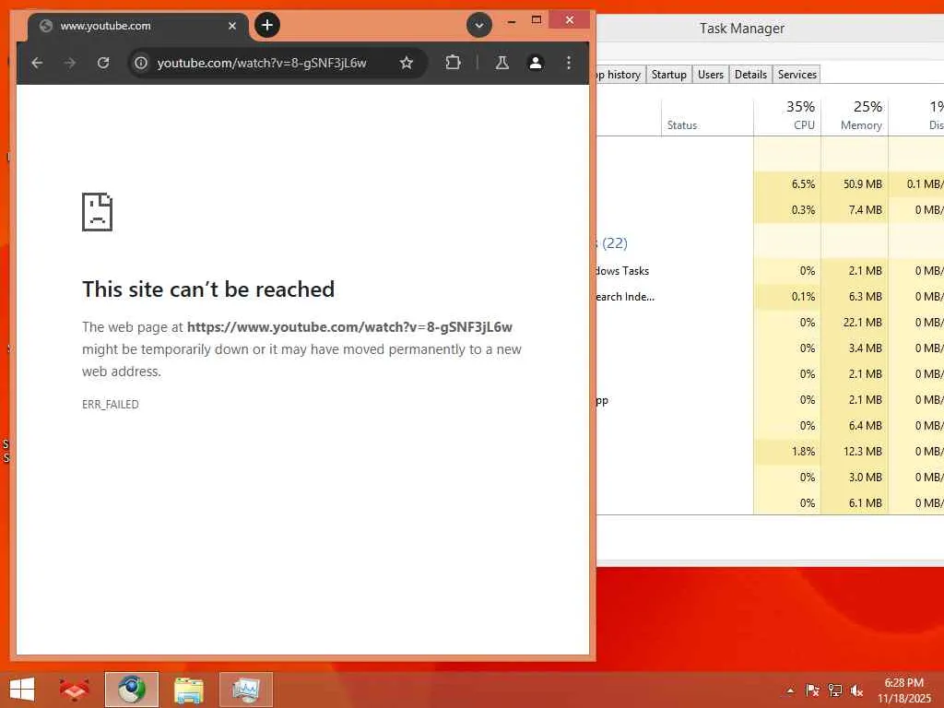Screen dimensions: 944x708
Task: Switch to Details tab in Task Manager
Action: [x=750, y=75]
